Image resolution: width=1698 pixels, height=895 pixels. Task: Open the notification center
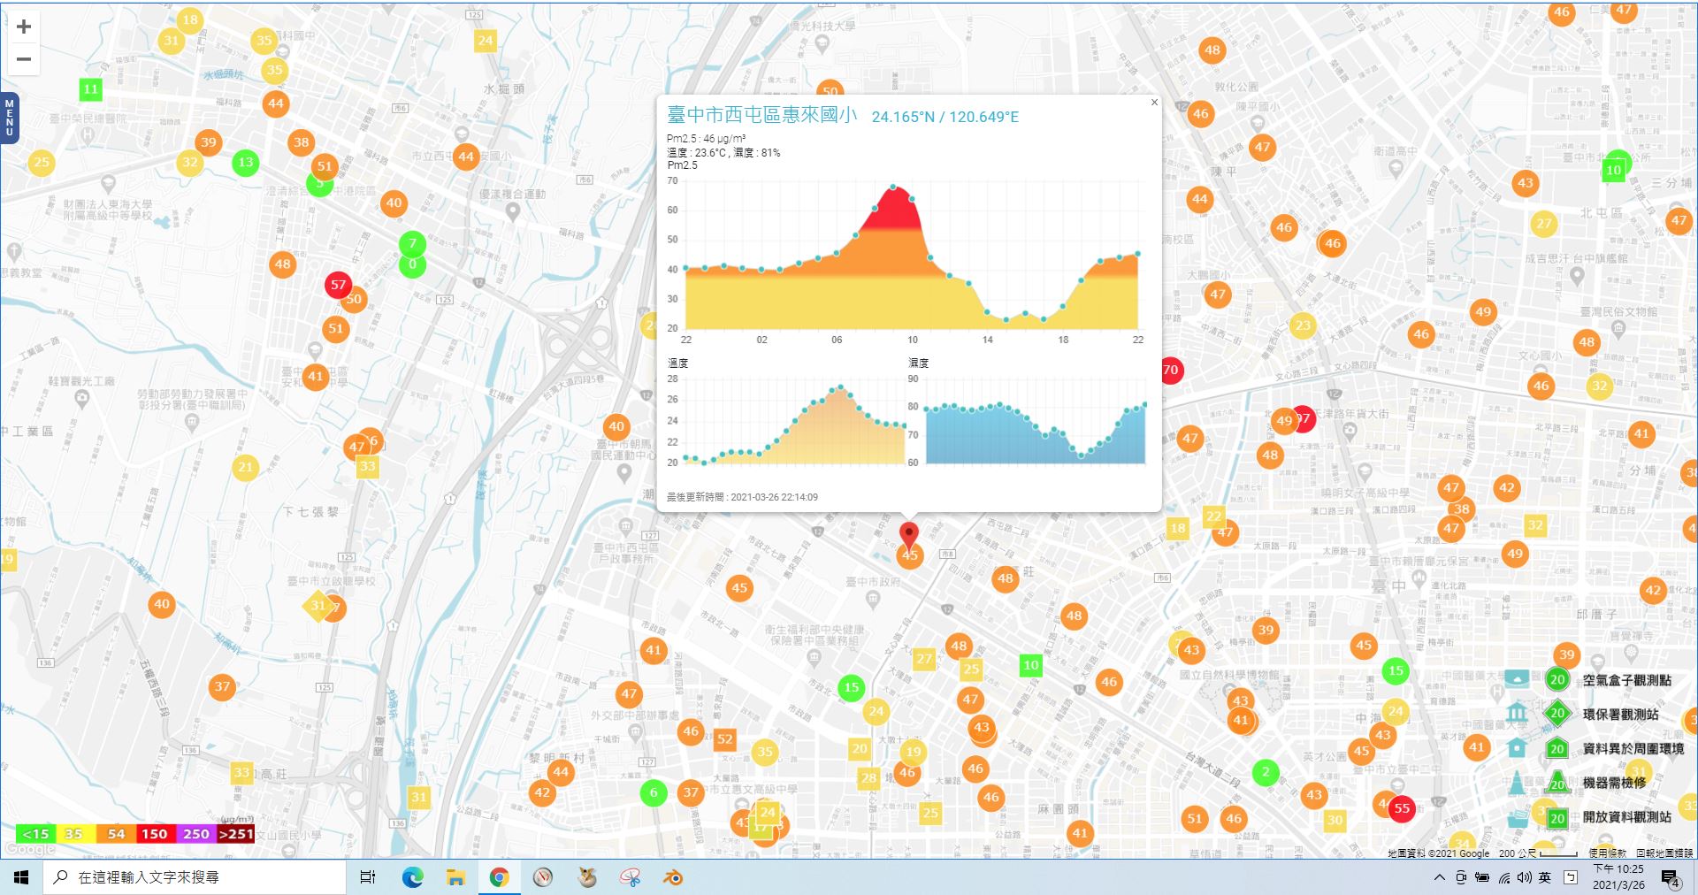[x=1671, y=878]
